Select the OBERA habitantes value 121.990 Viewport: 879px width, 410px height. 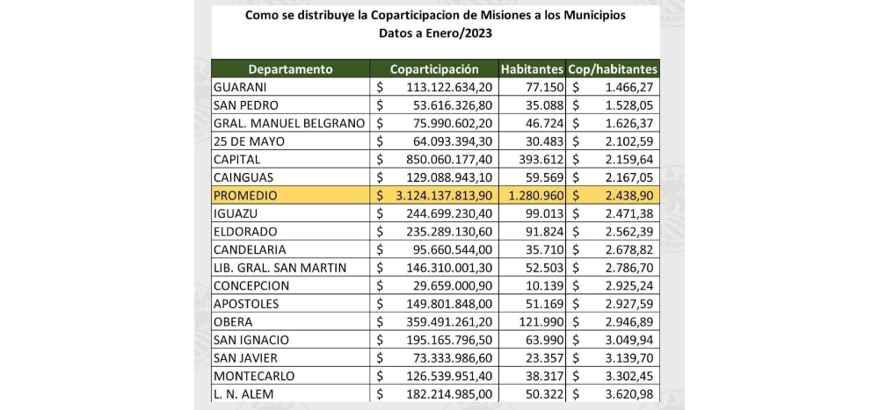541,321
